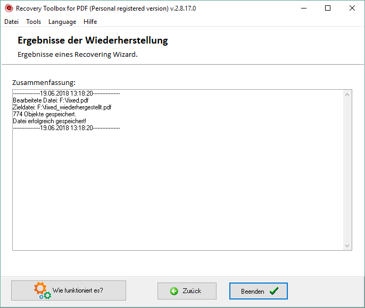Image resolution: width=365 pixels, height=308 pixels.
Task: Click the line 'Bearbeitete Datei: F:\fixed.pdf'
Action: click(x=51, y=100)
